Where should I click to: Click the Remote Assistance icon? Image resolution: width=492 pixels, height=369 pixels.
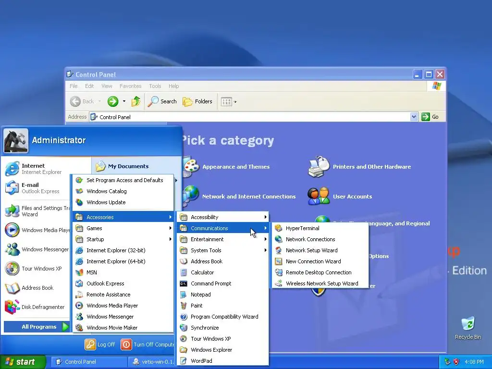click(x=79, y=295)
